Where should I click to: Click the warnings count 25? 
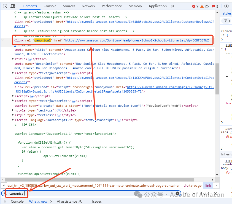click(204, 6)
